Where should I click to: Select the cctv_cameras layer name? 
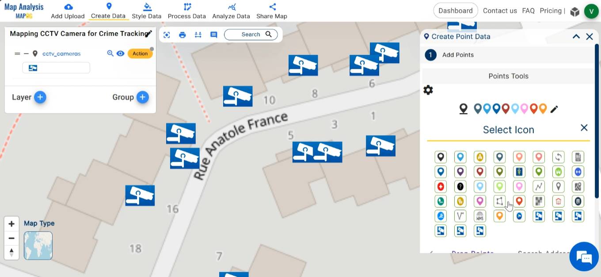tap(61, 54)
